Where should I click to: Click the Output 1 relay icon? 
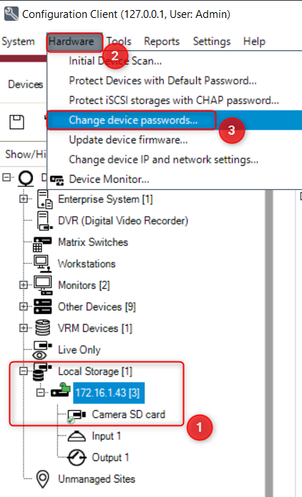coord(77,458)
